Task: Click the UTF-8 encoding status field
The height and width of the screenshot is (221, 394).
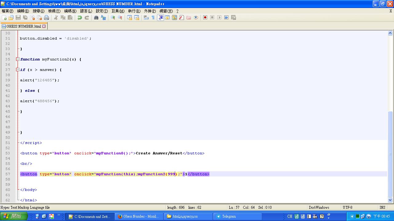Action: coord(360,207)
